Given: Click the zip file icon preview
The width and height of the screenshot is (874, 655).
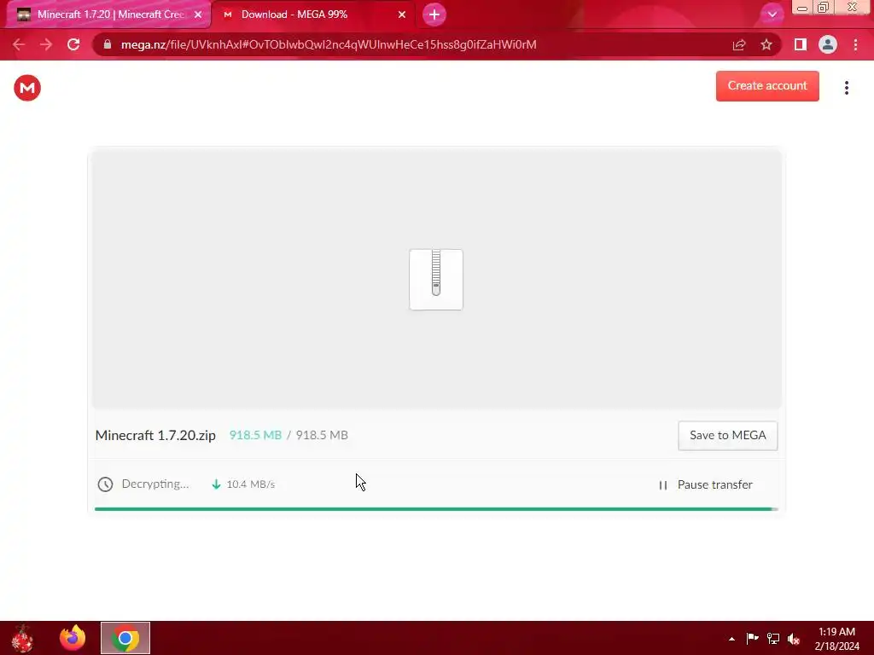Looking at the screenshot, I should pyautogui.click(x=436, y=279).
